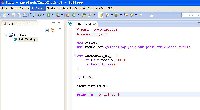Open the Window menu

[x=100, y=9]
